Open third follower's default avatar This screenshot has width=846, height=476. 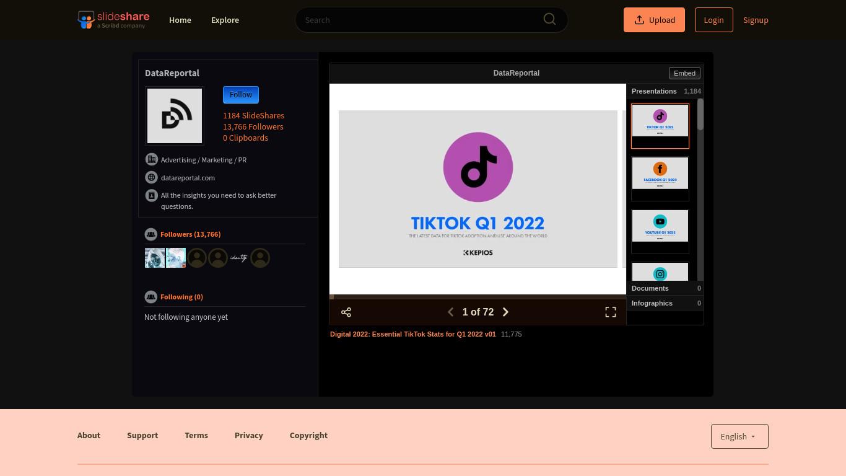(197, 258)
